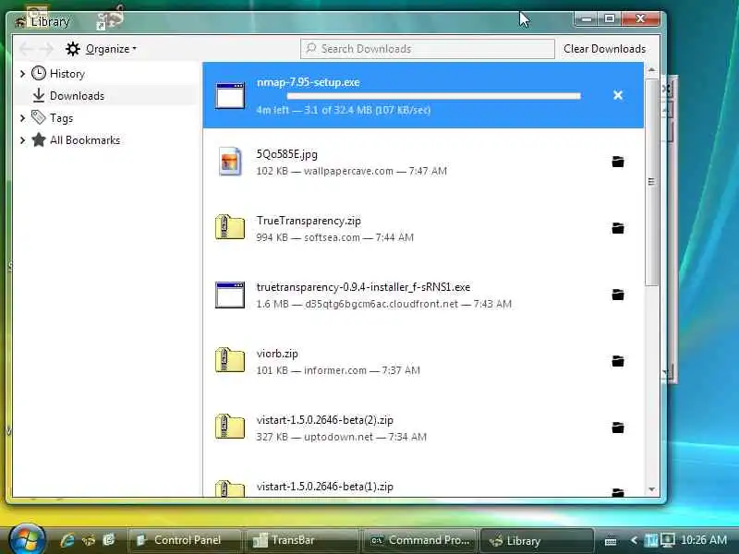Focus the Search Downloads field

tap(427, 49)
